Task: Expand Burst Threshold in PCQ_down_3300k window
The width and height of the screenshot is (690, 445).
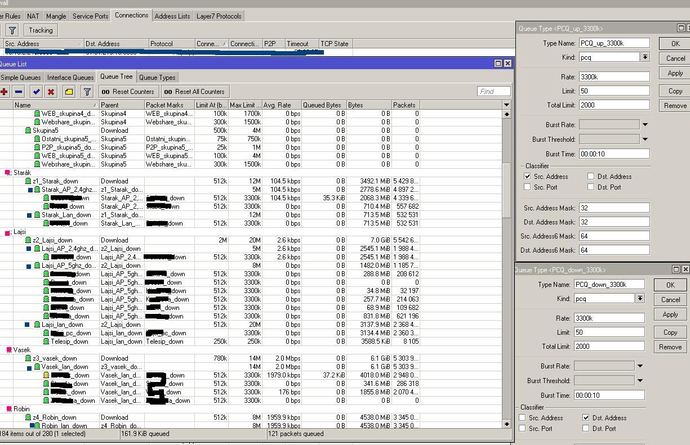Action: (x=640, y=381)
